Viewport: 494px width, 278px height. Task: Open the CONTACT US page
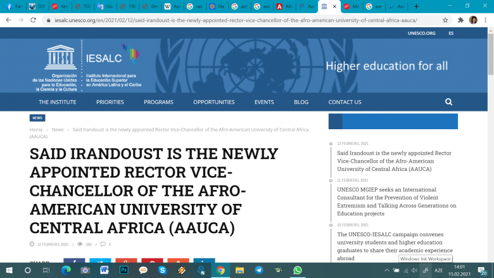(x=345, y=102)
